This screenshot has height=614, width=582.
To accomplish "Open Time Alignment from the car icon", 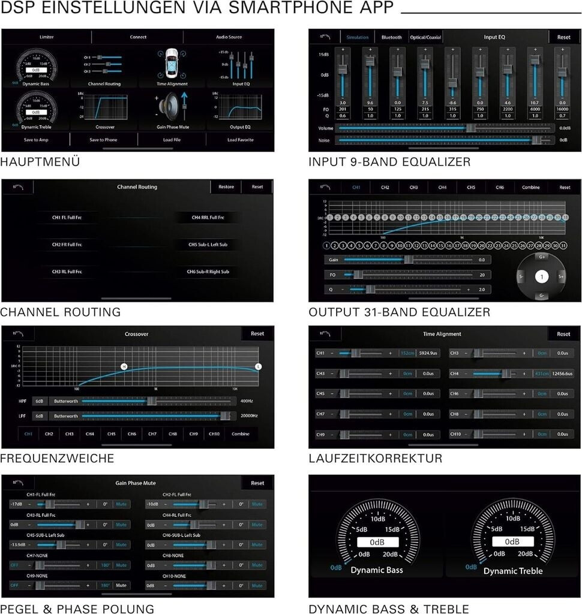I will pyautogui.click(x=172, y=64).
